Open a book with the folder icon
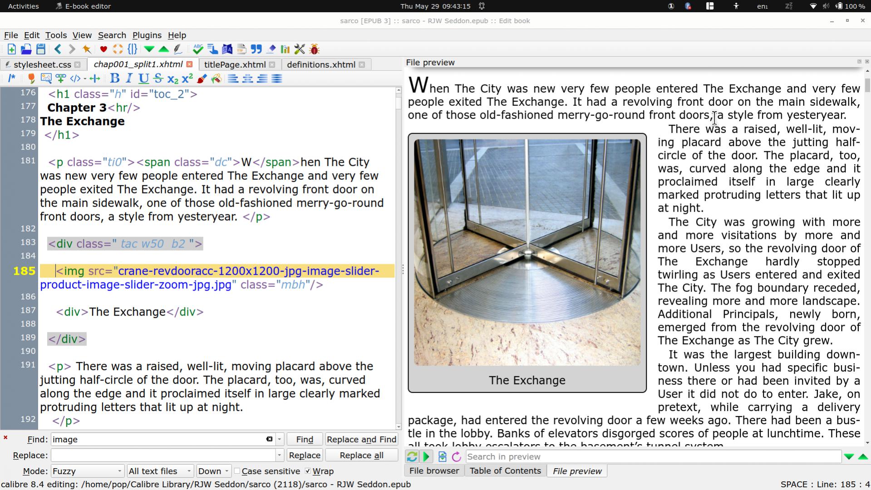This screenshot has width=871, height=490. click(x=26, y=49)
